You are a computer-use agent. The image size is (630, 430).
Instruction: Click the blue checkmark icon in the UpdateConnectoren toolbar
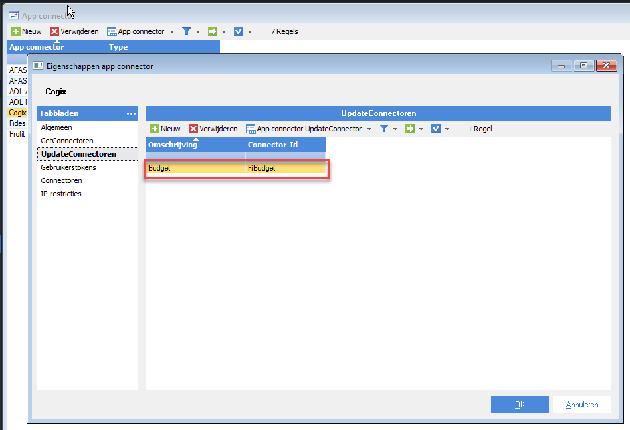click(436, 129)
